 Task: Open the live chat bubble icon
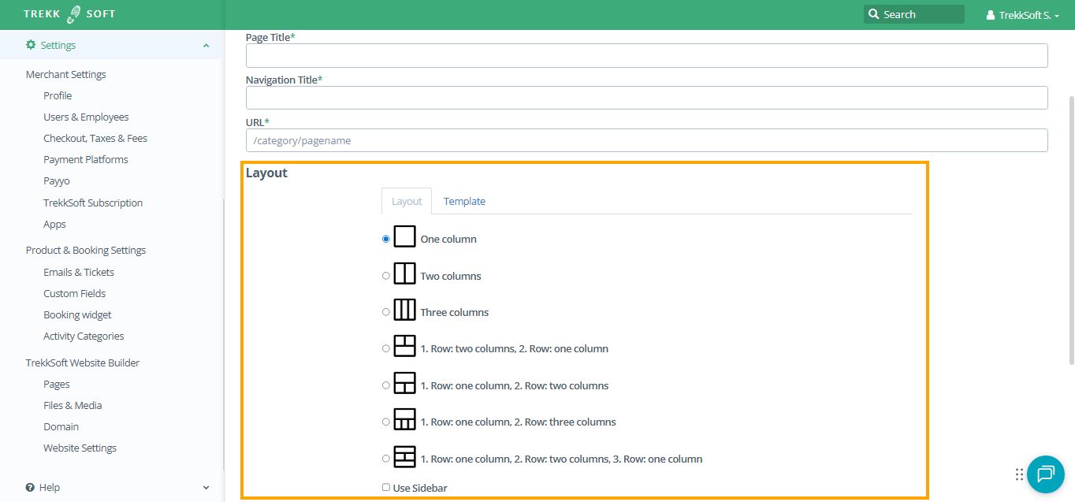[1046, 474]
